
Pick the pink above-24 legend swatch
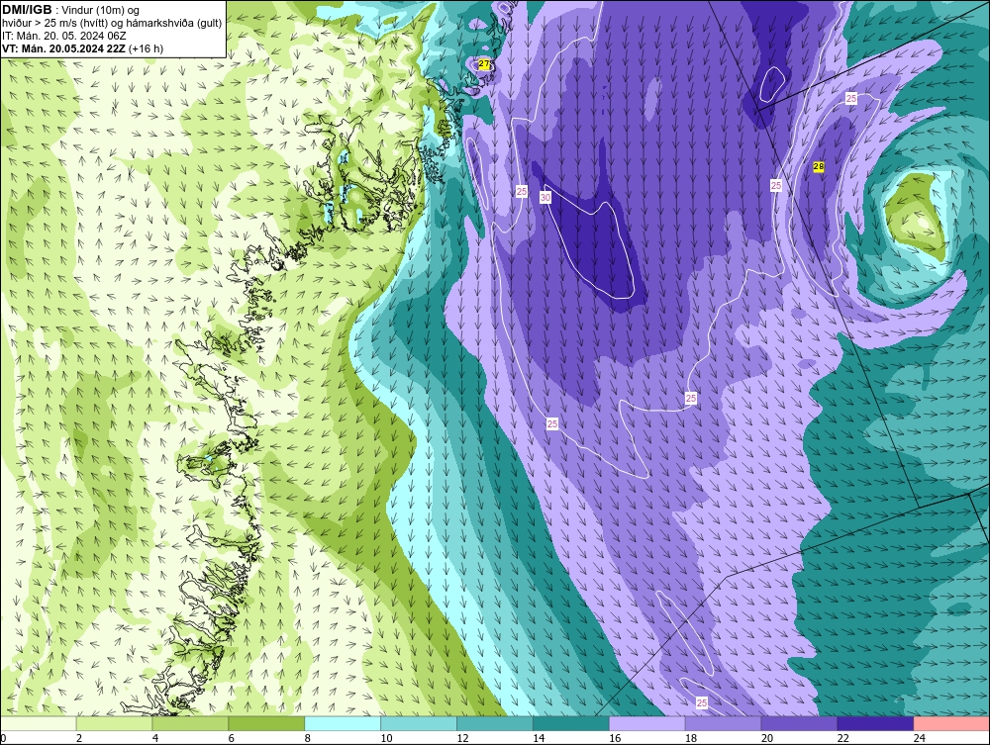click(x=950, y=723)
